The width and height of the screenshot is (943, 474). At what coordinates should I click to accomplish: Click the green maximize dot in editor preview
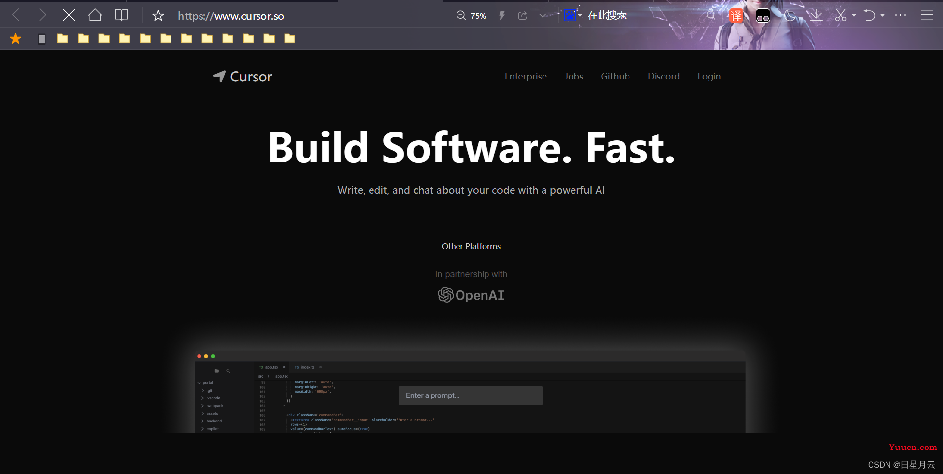213,356
